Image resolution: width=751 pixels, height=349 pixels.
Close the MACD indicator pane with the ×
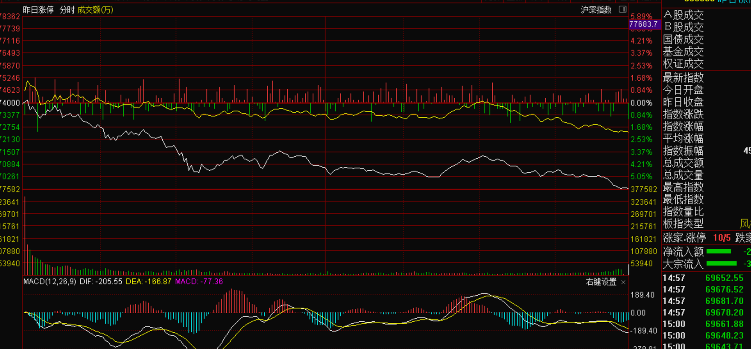623,282
